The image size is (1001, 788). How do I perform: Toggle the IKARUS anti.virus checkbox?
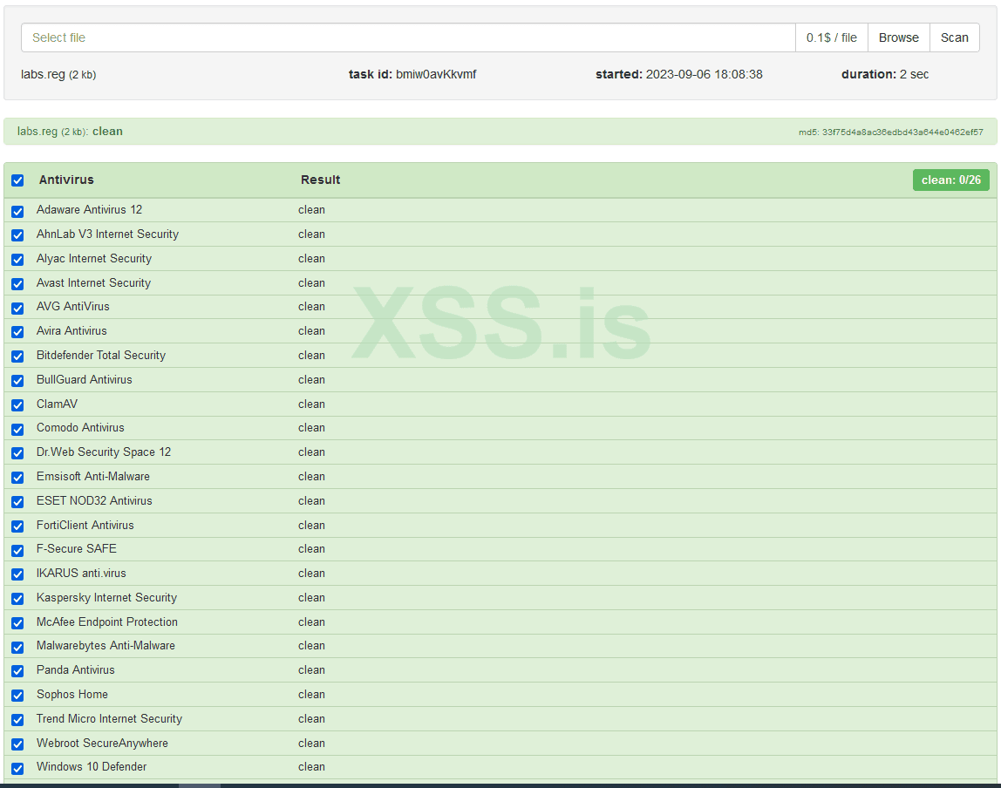tap(17, 574)
